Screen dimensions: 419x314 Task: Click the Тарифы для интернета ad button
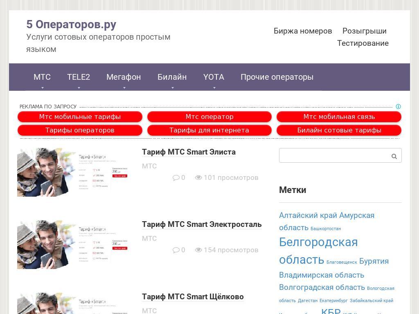(x=209, y=130)
